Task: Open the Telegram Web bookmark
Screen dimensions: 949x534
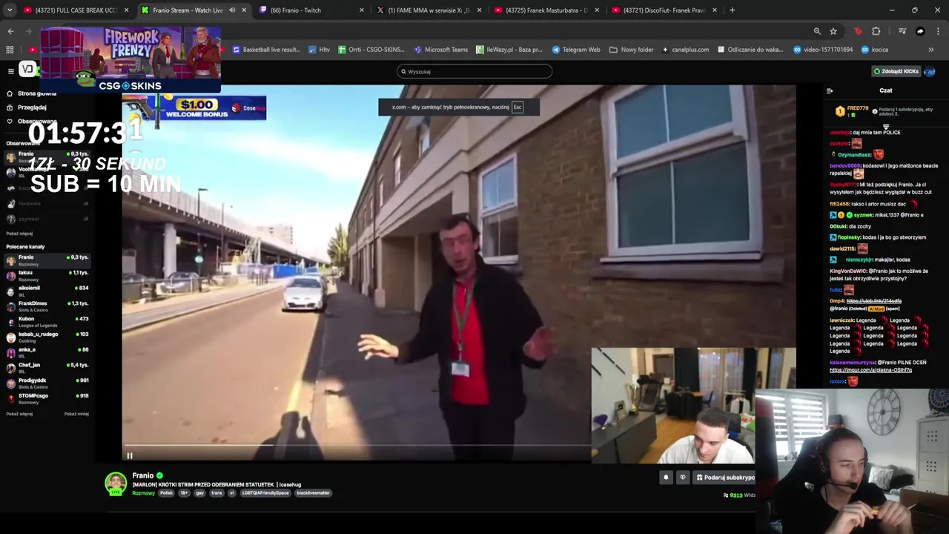Action: [576, 50]
